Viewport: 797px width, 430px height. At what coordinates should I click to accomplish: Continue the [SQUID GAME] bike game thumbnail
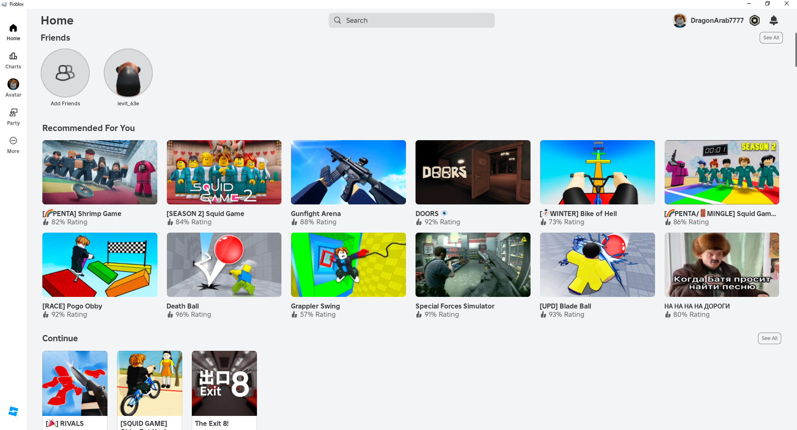point(149,384)
